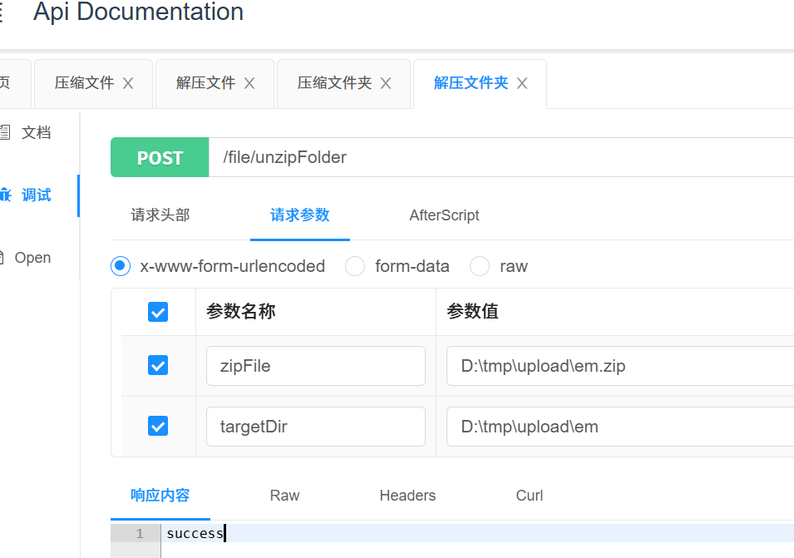This screenshot has width=794, height=558.
Task: Switch to the 压缩文件 tab
Action: point(84,83)
